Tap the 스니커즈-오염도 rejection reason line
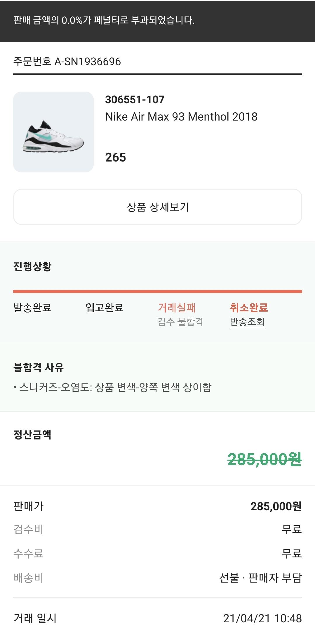The height and width of the screenshot is (632, 315). tap(115, 387)
